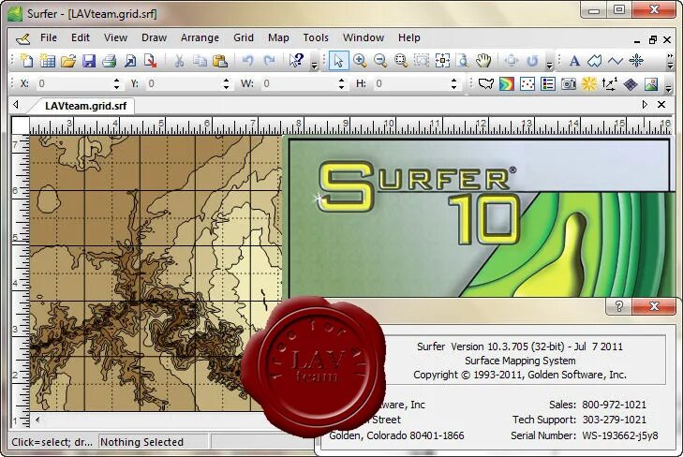
Task: Create a new plot document
Action: [x=26, y=61]
